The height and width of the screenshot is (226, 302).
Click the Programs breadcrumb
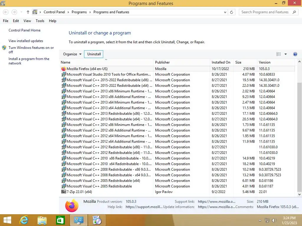tap(79, 12)
